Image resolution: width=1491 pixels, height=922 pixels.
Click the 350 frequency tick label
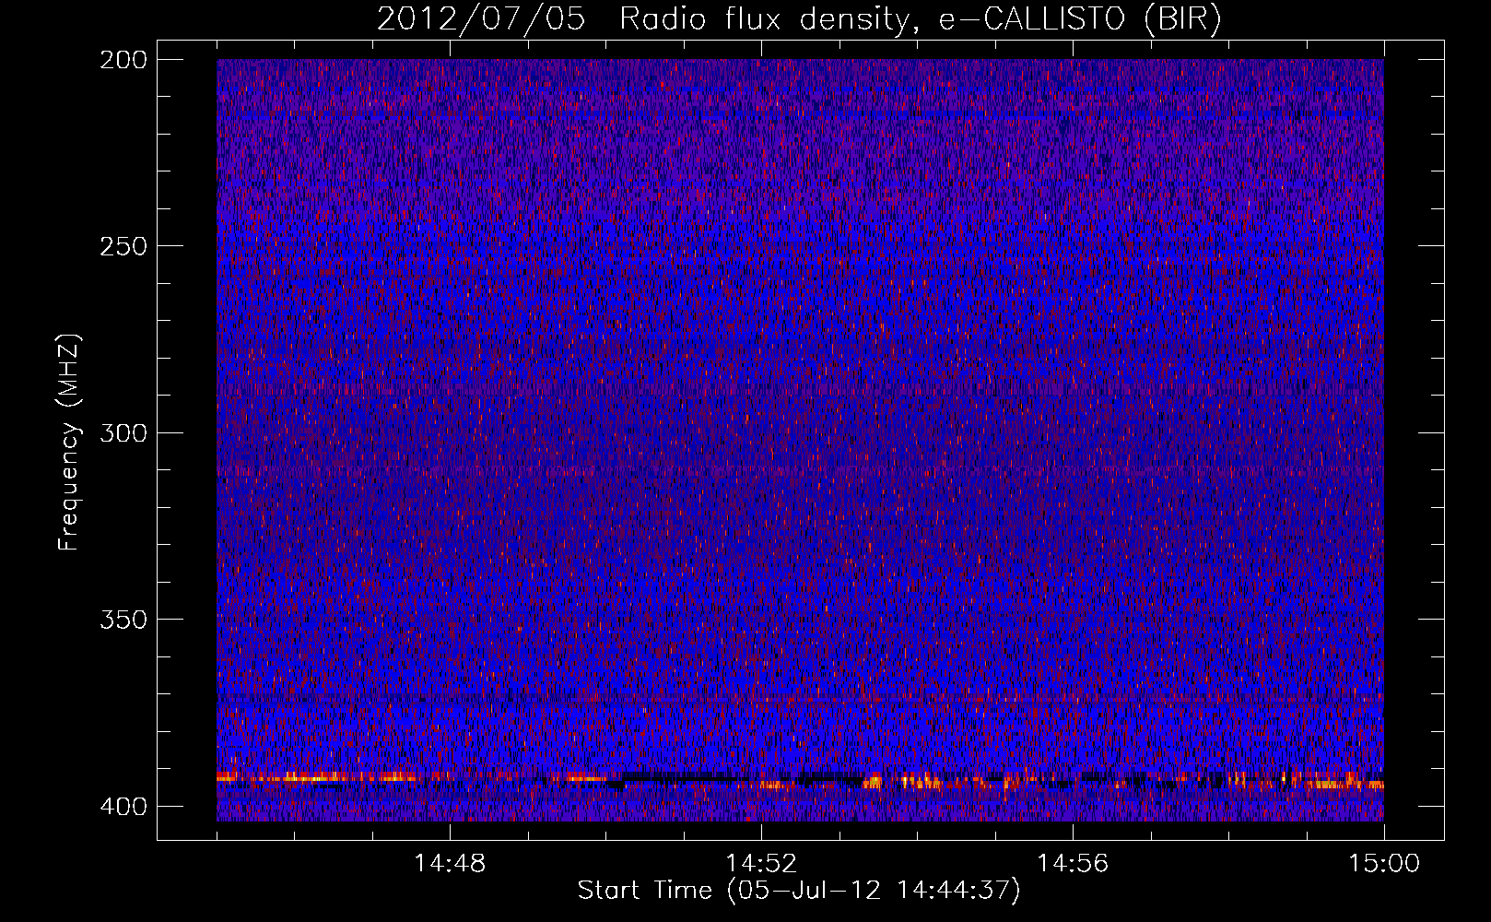[123, 620]
